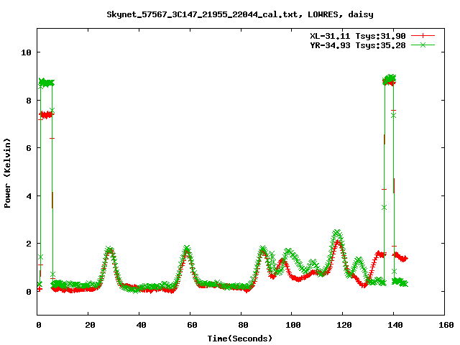
Task: Click y-axis tick label 6
Action: coord(28,148)
